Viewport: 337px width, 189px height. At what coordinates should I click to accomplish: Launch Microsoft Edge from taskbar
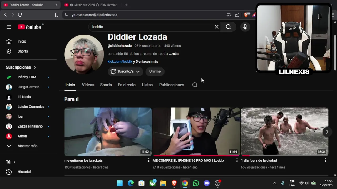pos(131,183)
